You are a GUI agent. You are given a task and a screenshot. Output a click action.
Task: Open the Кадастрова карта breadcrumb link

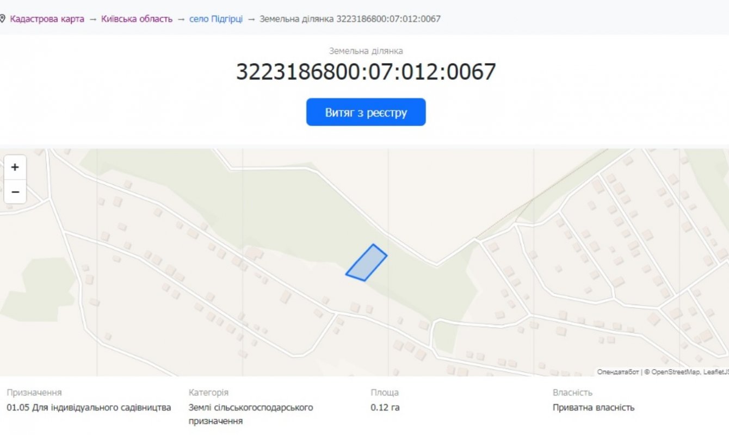click(x=47, y=19)
